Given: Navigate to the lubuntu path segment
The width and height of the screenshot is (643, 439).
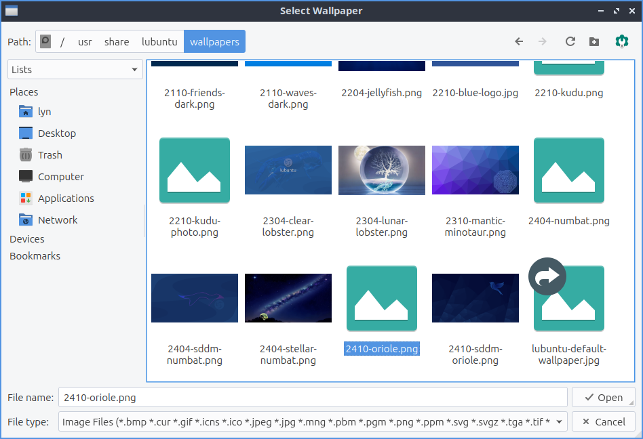Looking at the screenshot, I should 159,41.
